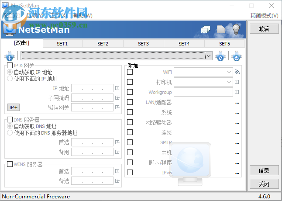The height and width of the screenshot is (201, 282).
Task: Tick the 打印机 checkbox
Action: pos(130,82)
